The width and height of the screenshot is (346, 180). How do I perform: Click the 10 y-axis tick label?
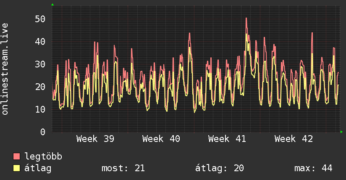40,109
